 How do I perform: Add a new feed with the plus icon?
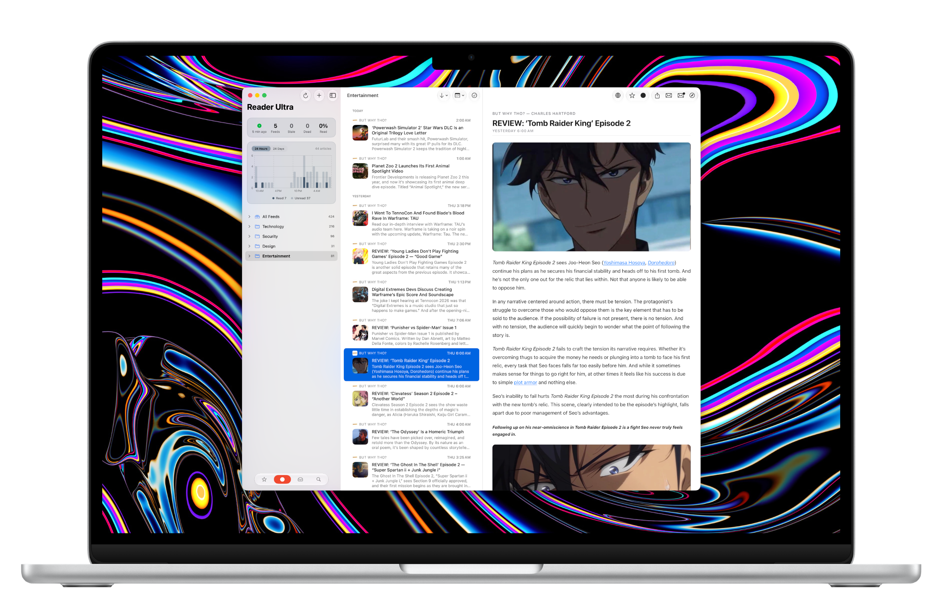click(319, 96)
